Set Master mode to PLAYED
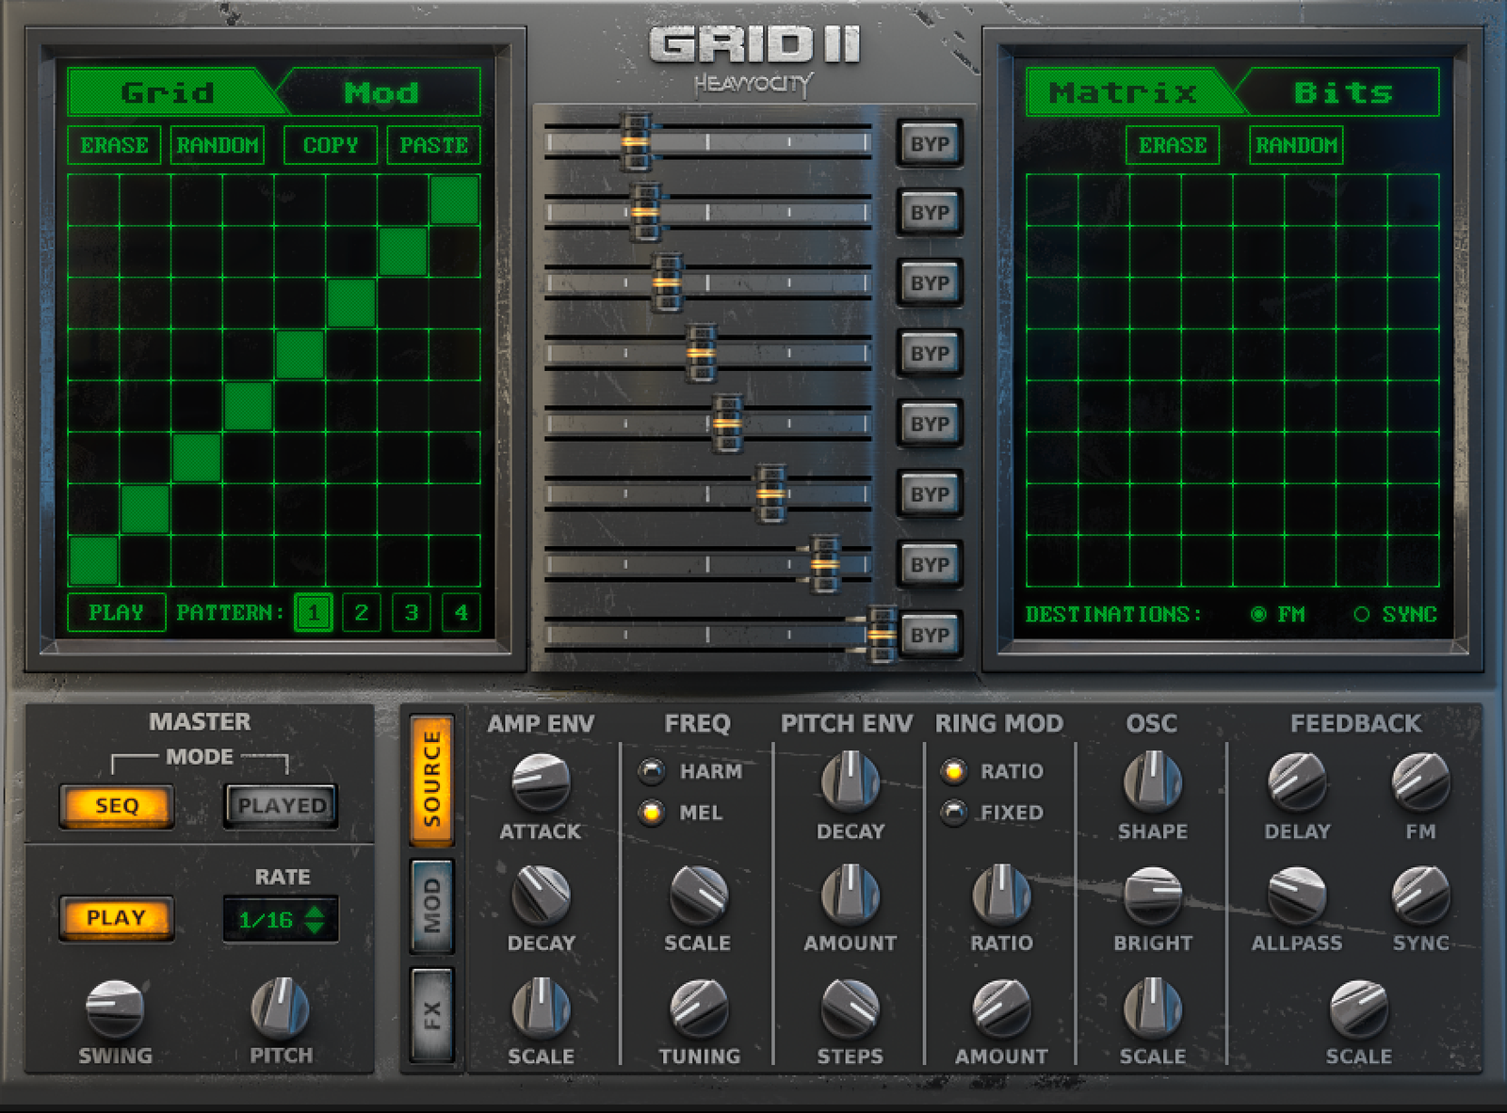 pyautogui.click(x=281, y=806)
